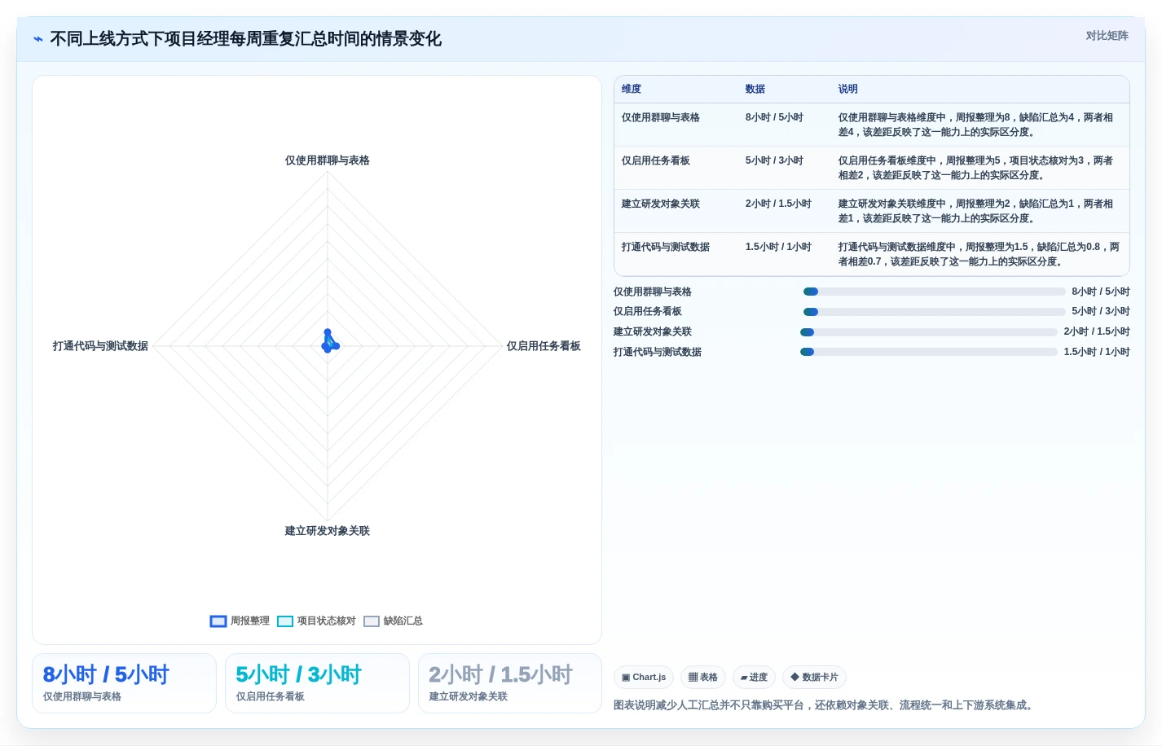Open the 8小时 / 5小时 summary card
The height and width of the screenshot is (746, 1162).
[x=124, y=683]
